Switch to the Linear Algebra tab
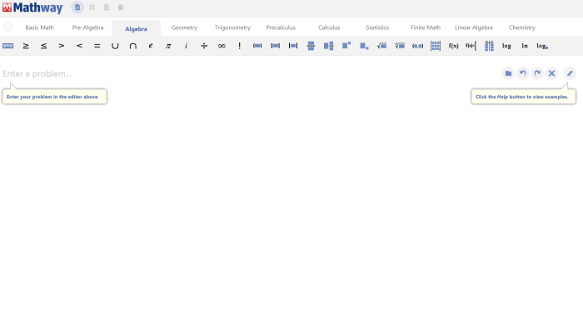 pyautogui.click(x=474, y=27)
